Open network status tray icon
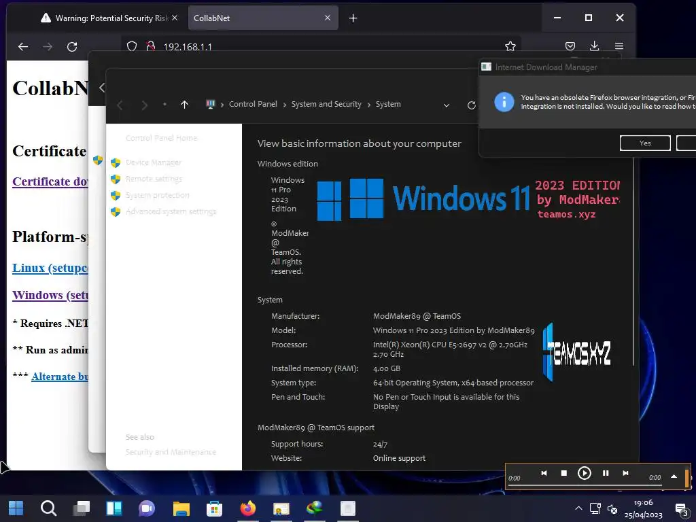Image resolution: width=696 pixels, height=522 pixels. point(595,508)
